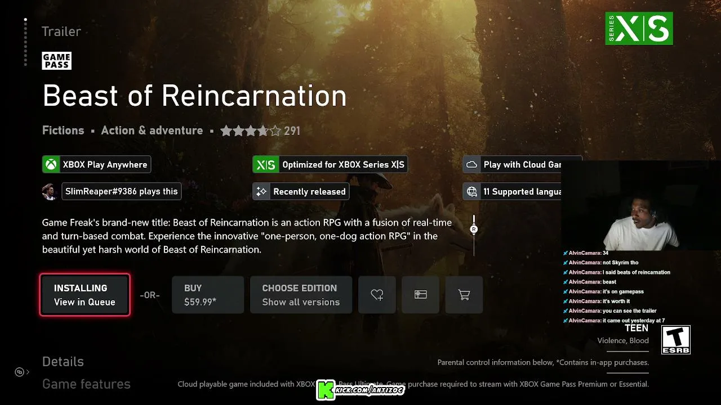The width and height of the screenshot is (721, 405).
Task: Click the five-star rating display
Action: [x=251, y=131]
